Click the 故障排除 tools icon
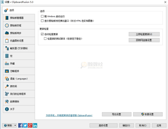This screenshot has width=168, height=129. pos(7,102)
